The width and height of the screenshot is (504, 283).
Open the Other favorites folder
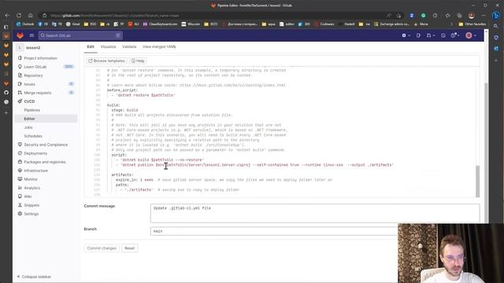[x=472, y=24]
